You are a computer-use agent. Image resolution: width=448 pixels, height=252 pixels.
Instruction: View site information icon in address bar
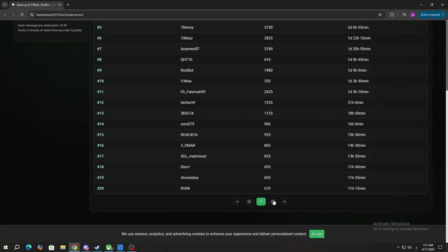pos(32,15)
